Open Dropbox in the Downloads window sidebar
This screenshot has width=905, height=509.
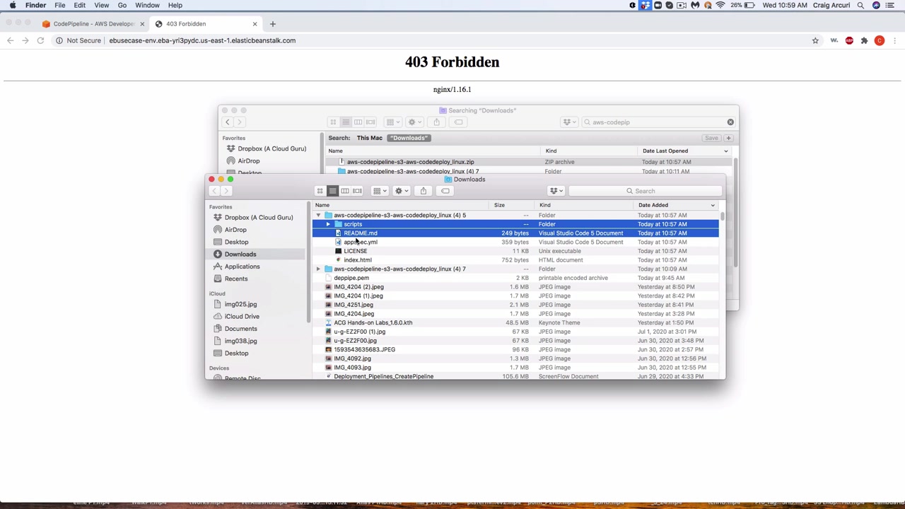point(258,217)
